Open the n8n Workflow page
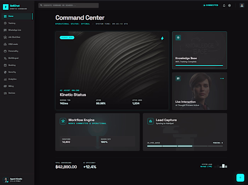 pyautogui.click(x=17, y=37)
